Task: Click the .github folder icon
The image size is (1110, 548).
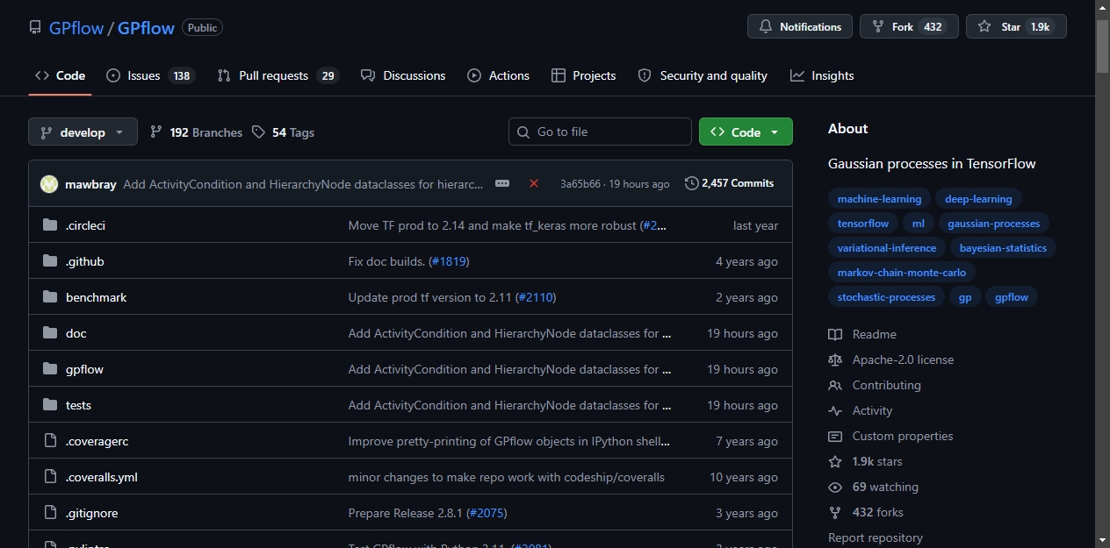Action: tap(50, 261)
